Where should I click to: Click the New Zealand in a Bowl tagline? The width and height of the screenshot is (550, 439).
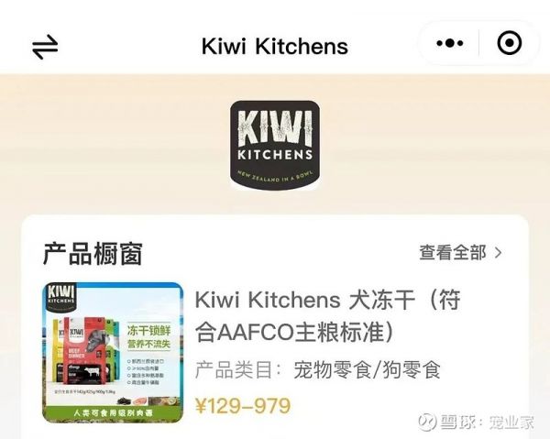pos(275,176)
